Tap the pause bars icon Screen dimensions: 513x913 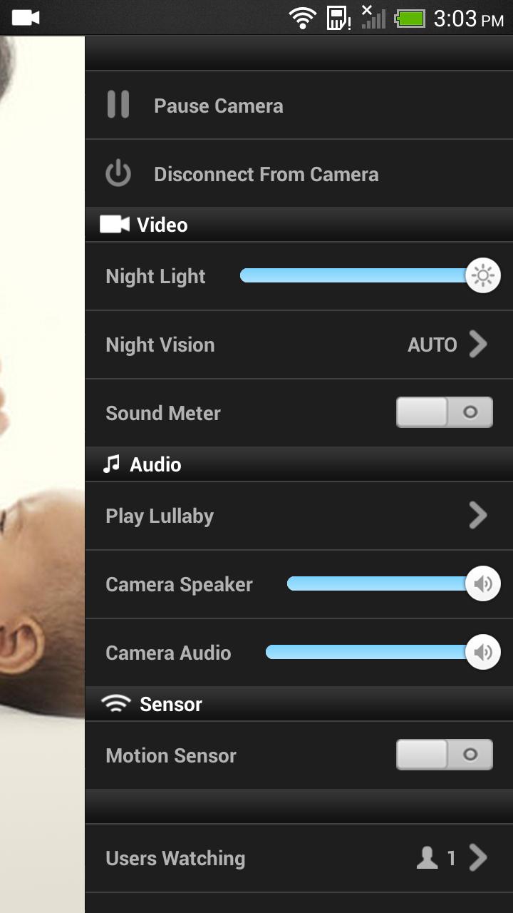pos(118,105)
